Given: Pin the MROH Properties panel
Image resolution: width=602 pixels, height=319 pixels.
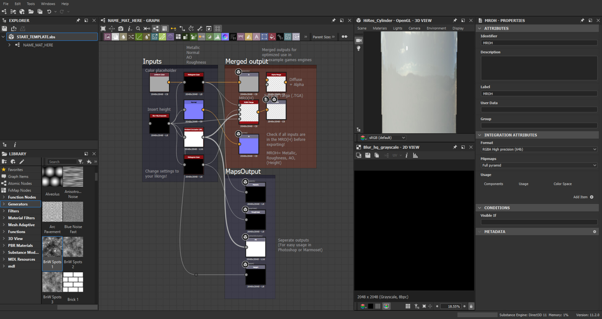Looking at the screenshot, I should click(582, 20).
